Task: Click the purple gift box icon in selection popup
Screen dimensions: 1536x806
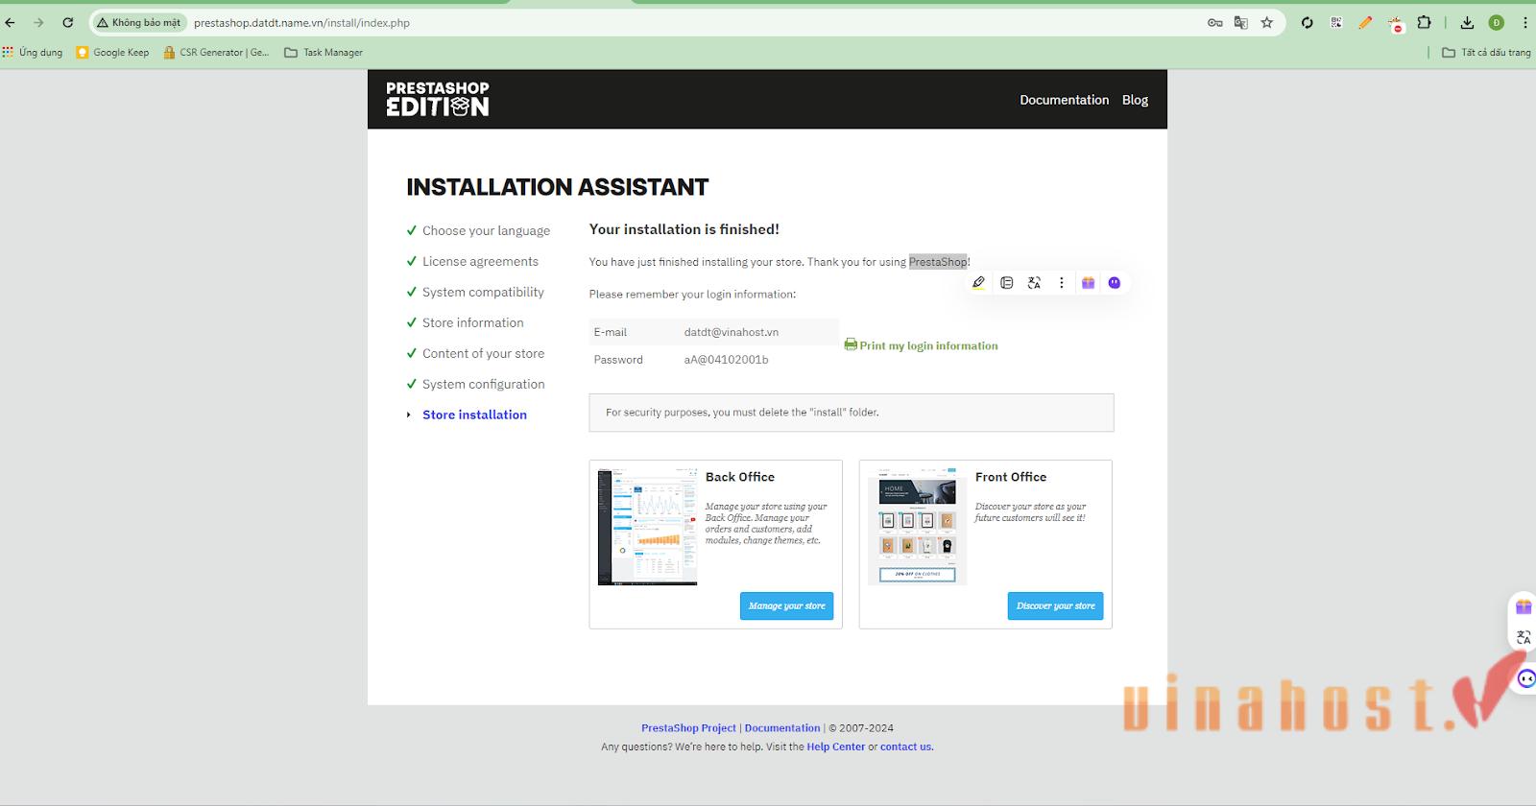Action: point(1088,282)
